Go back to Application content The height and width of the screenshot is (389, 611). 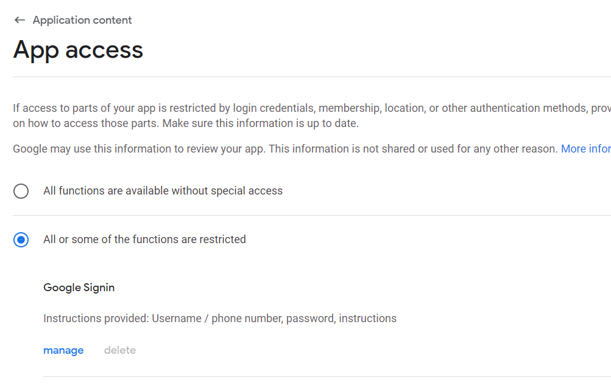82,20
